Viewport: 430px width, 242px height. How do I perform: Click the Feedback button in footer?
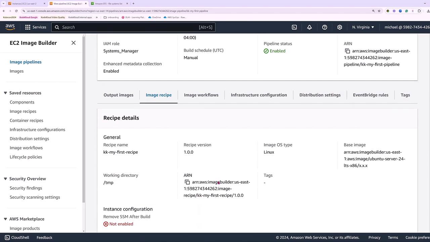(44, 237)
